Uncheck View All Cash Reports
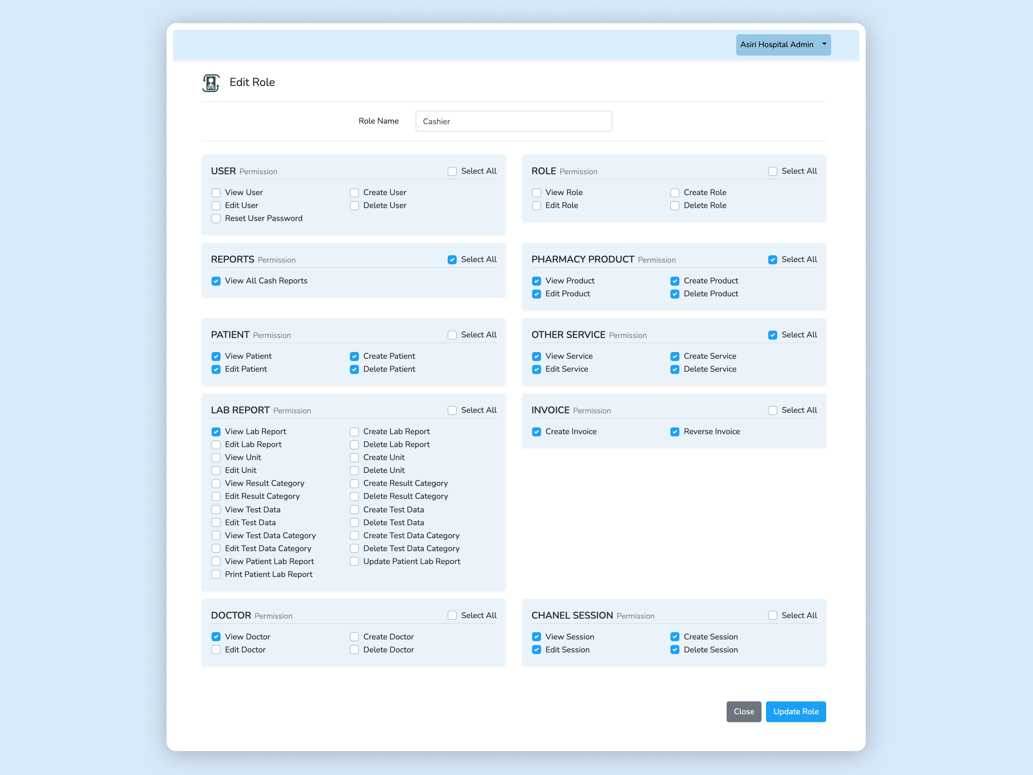This screenshot has width=1033, height=775. point(216,281)
